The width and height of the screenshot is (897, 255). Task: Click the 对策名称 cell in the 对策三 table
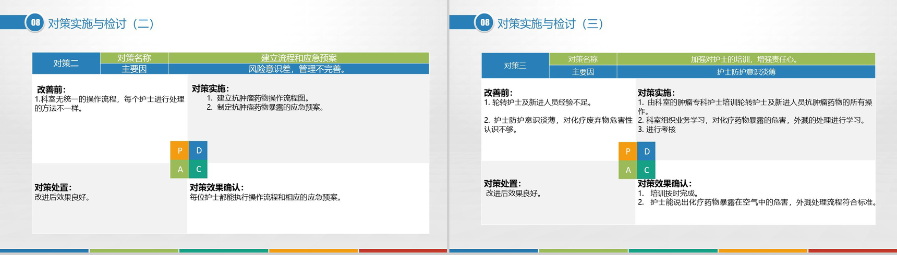[583, 59]
